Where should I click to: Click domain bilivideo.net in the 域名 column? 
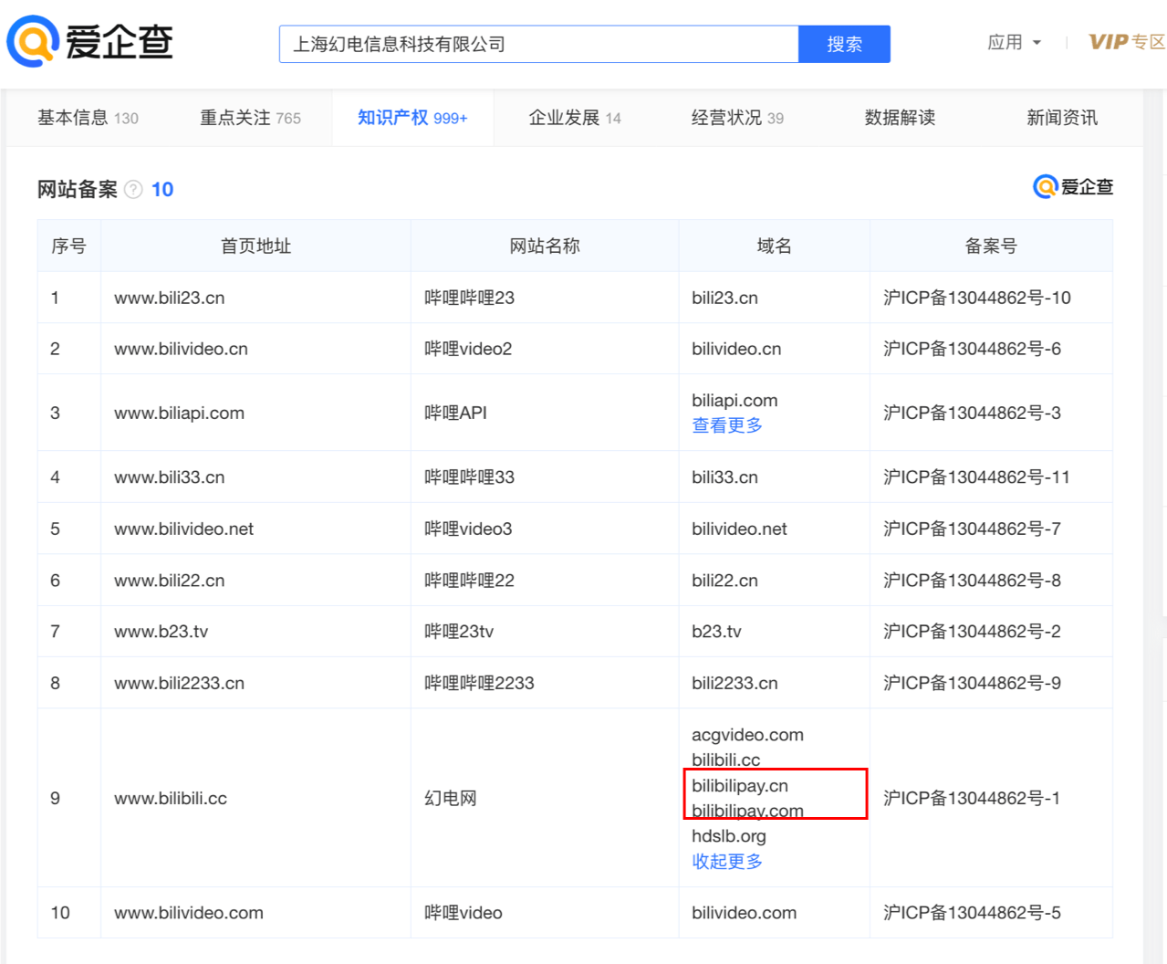[739, 529]
